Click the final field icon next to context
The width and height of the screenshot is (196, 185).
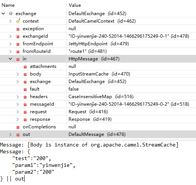tap(18, 21)
